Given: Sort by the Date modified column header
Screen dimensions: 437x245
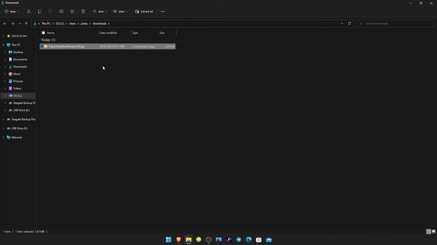Looking at the screenshot, I should (x=108, y=33).
